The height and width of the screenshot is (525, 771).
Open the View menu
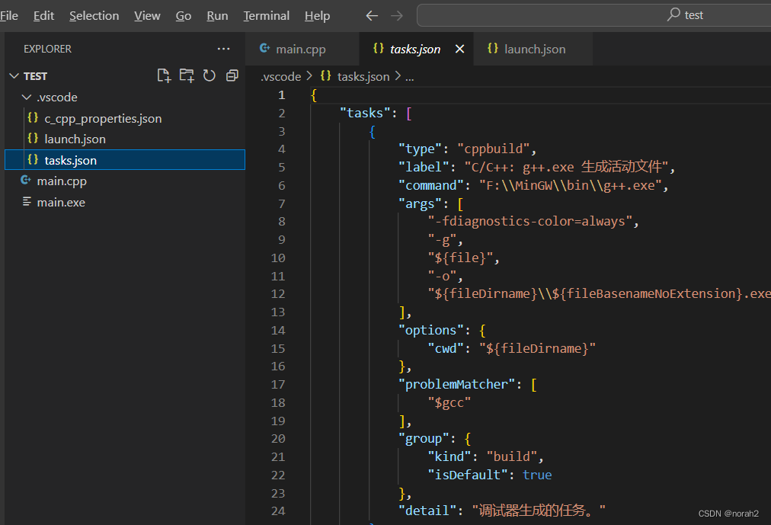click(x=147, y=16)
